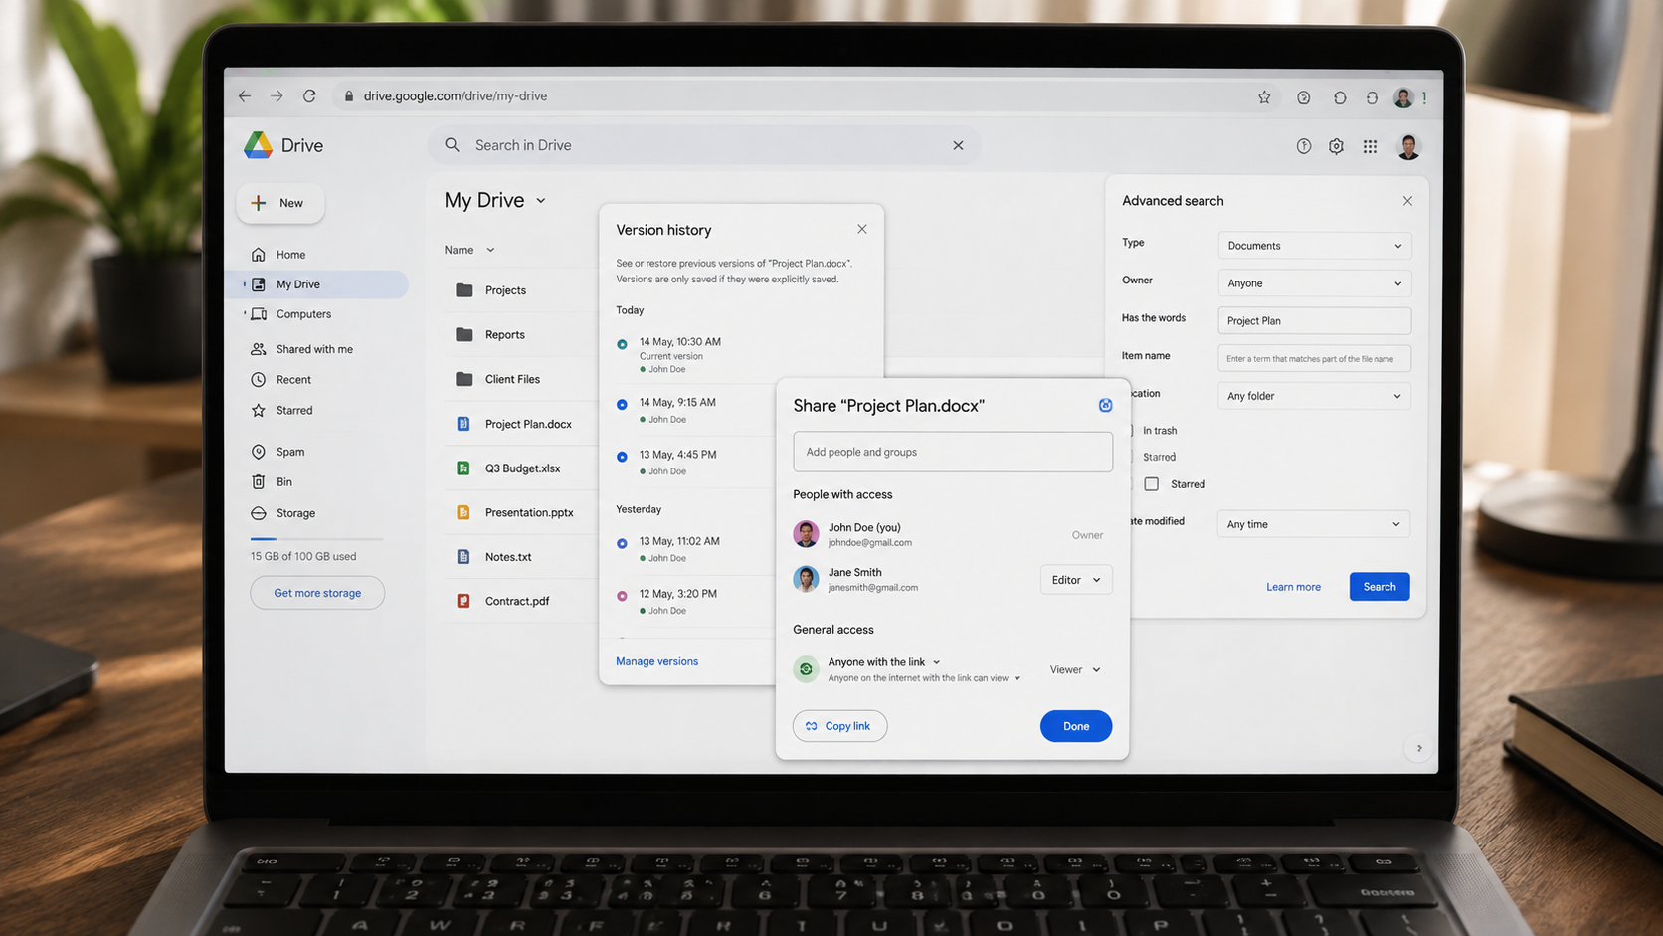This screenshot has height=936, width=1663.
Task: Open Drive settings gear icon
Action: 1336,146
